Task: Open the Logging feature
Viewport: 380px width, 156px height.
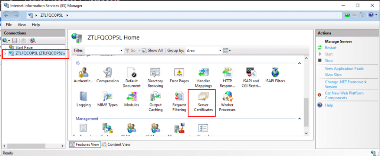Action: (83, 99)
